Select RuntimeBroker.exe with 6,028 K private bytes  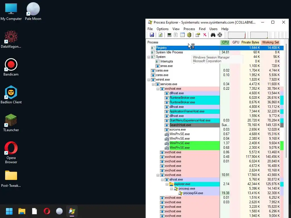pos(215,98)
